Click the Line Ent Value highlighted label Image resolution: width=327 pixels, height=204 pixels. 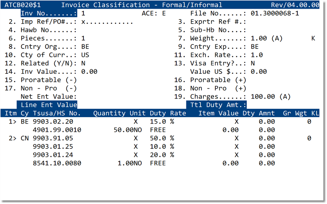point(47,105)
